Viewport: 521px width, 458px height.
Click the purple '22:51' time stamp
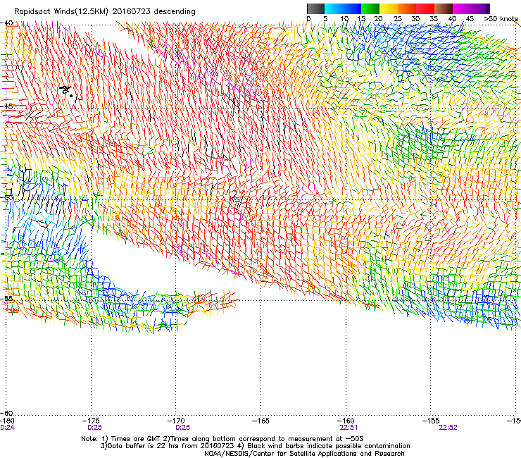(x=349, y=428)
